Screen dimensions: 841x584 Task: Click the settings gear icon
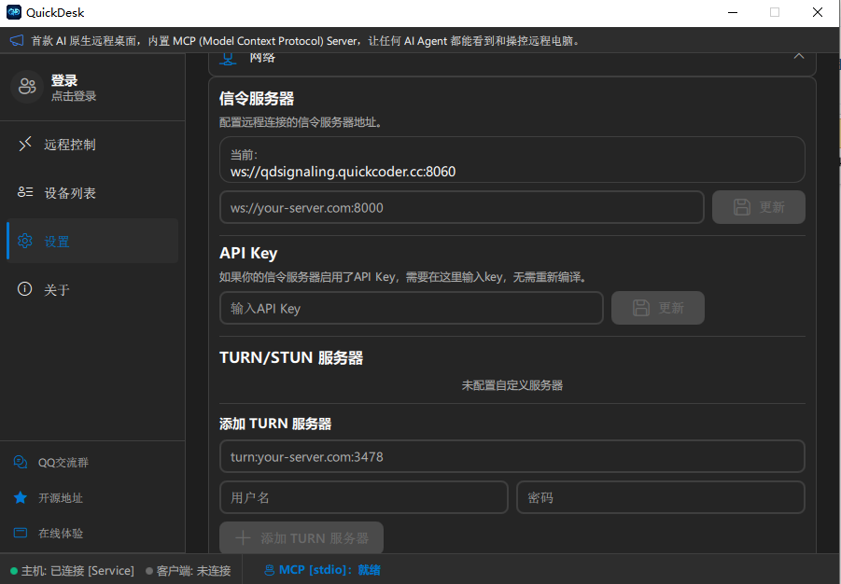[24, 241]
